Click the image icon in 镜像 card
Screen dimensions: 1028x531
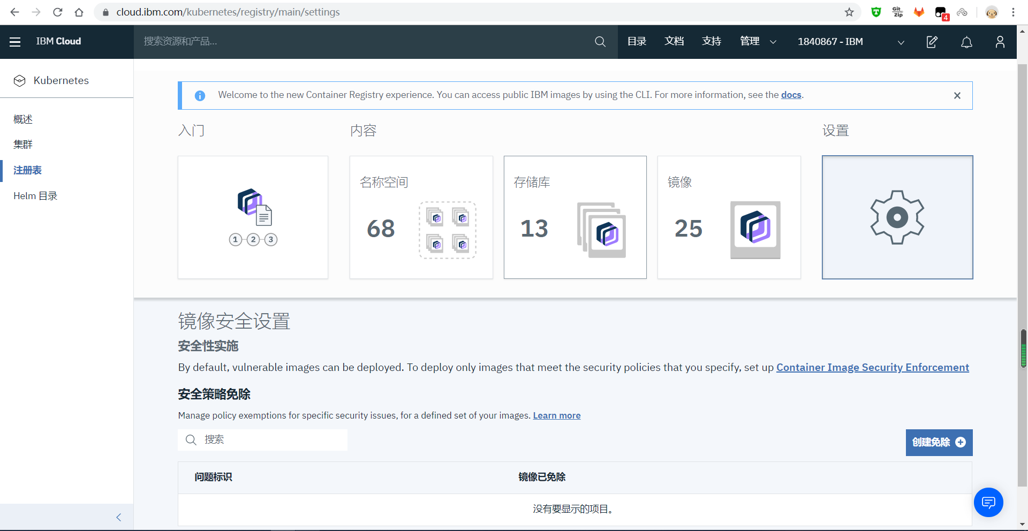click(x=755, y=230)
